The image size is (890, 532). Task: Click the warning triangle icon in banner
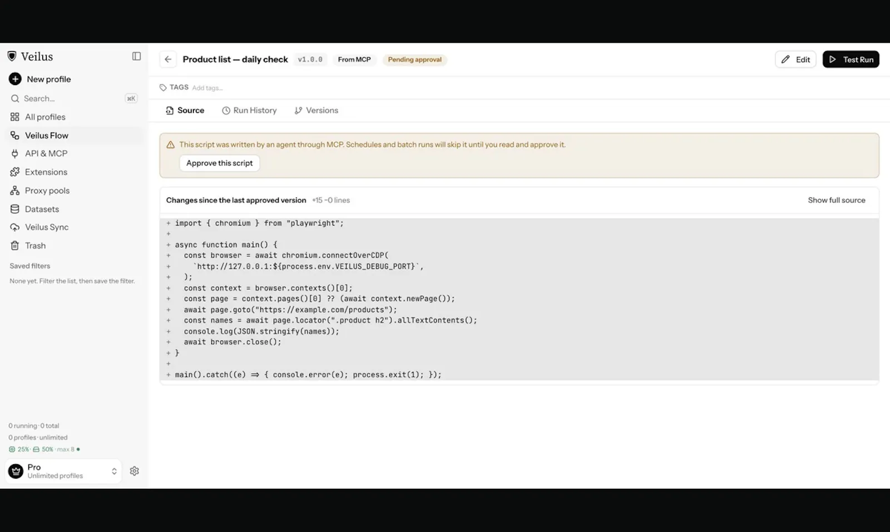[x=171, y=145]
